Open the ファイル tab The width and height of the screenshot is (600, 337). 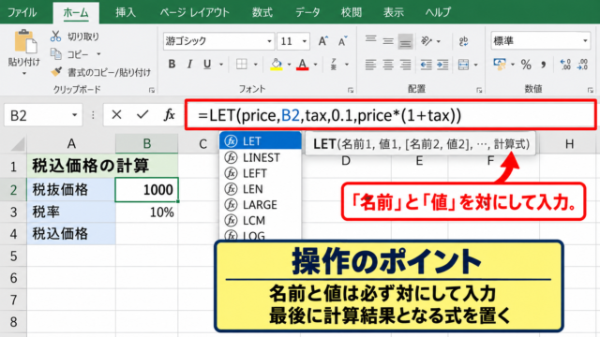pos(22,12)
